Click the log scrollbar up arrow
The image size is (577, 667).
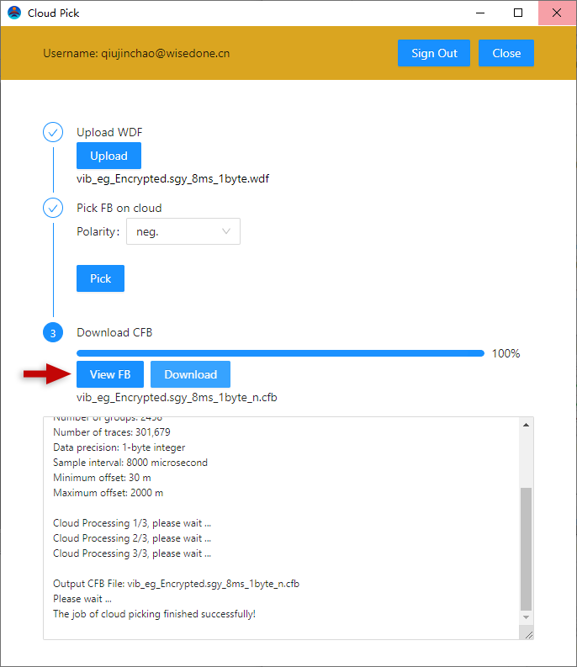527,426
